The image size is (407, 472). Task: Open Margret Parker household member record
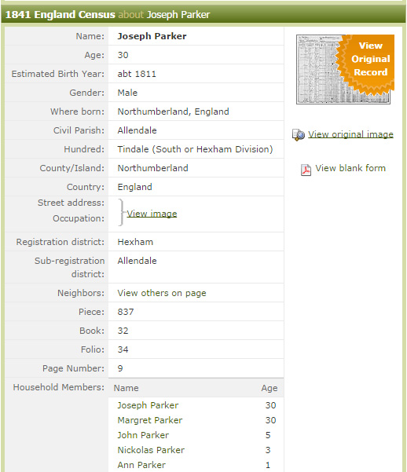coord(150,420)
